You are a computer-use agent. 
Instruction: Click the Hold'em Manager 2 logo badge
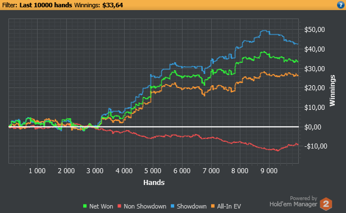pyautogui.click(x=326, y=204)
